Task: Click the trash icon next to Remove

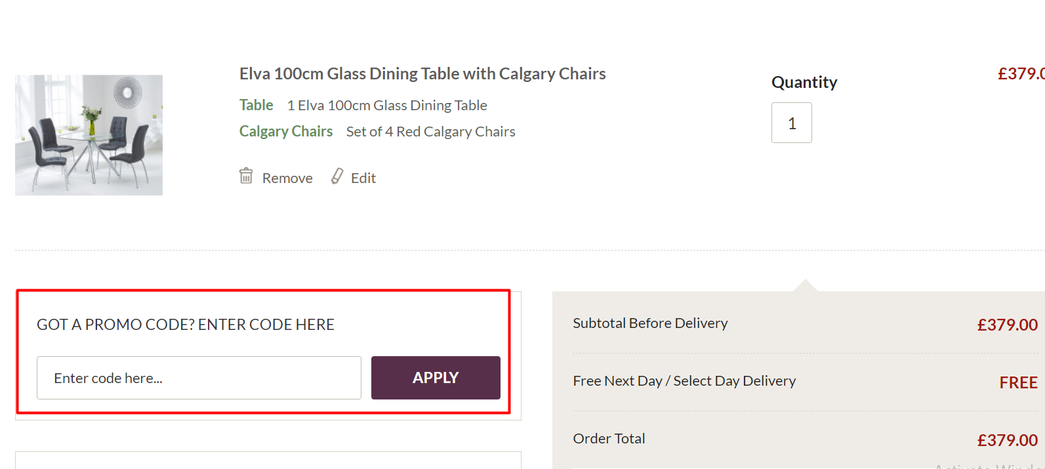Action: pos(246,175)
